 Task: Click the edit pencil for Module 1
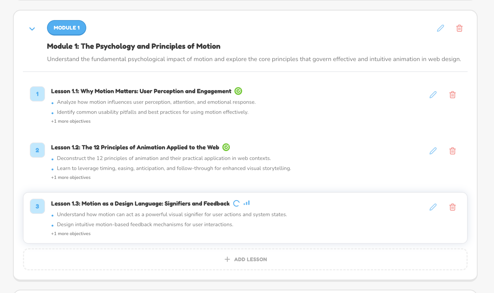440,28
